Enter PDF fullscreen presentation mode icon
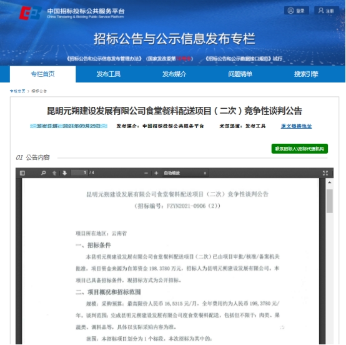Viewport: 346px width, 345px height. coord(325,173)
